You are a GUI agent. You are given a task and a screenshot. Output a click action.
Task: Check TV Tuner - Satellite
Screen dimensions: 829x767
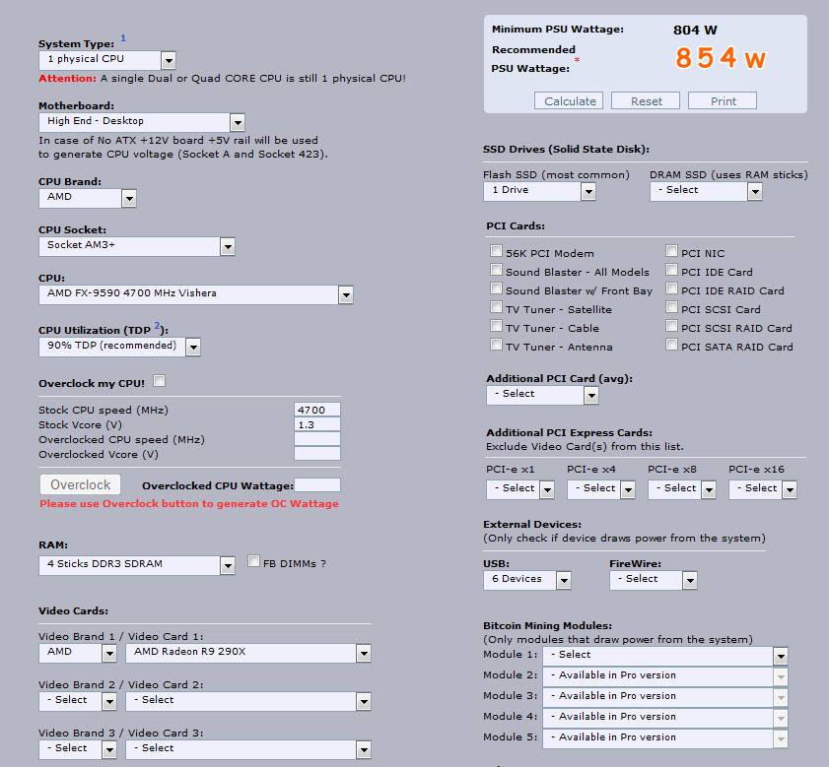tap(496, 307)
